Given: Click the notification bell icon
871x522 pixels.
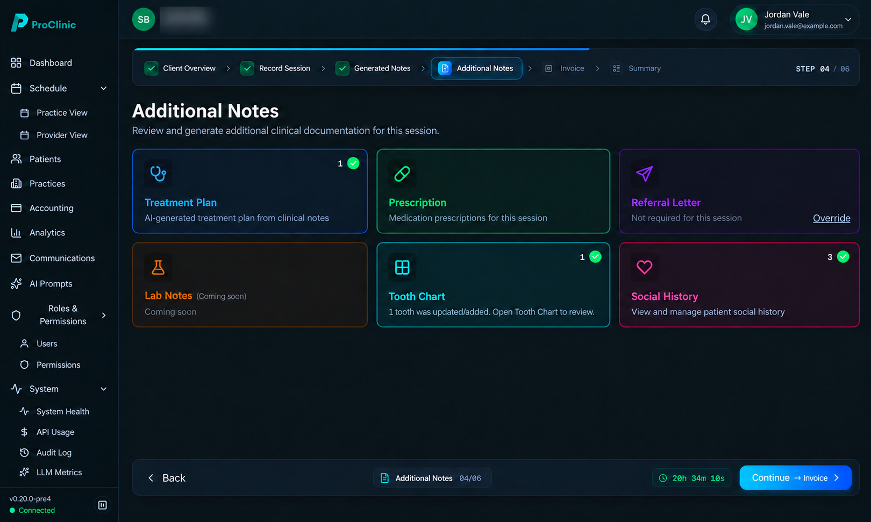Looking at the screenshot, I should tap(705, 20).
